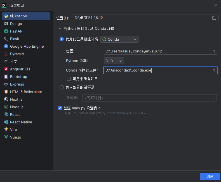The image size is (221, 182).
Task: Select Next.js project type
Action: 26,99
